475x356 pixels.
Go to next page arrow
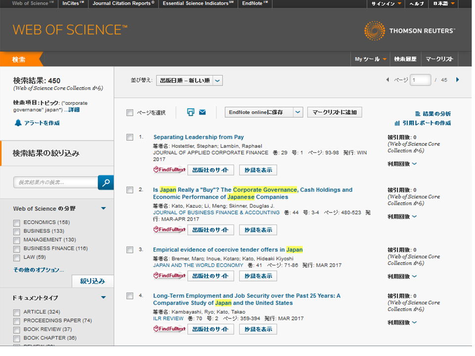457,80
